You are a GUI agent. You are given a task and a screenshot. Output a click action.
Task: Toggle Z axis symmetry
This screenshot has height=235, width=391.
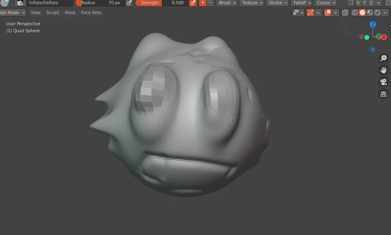tap(371, 3)
